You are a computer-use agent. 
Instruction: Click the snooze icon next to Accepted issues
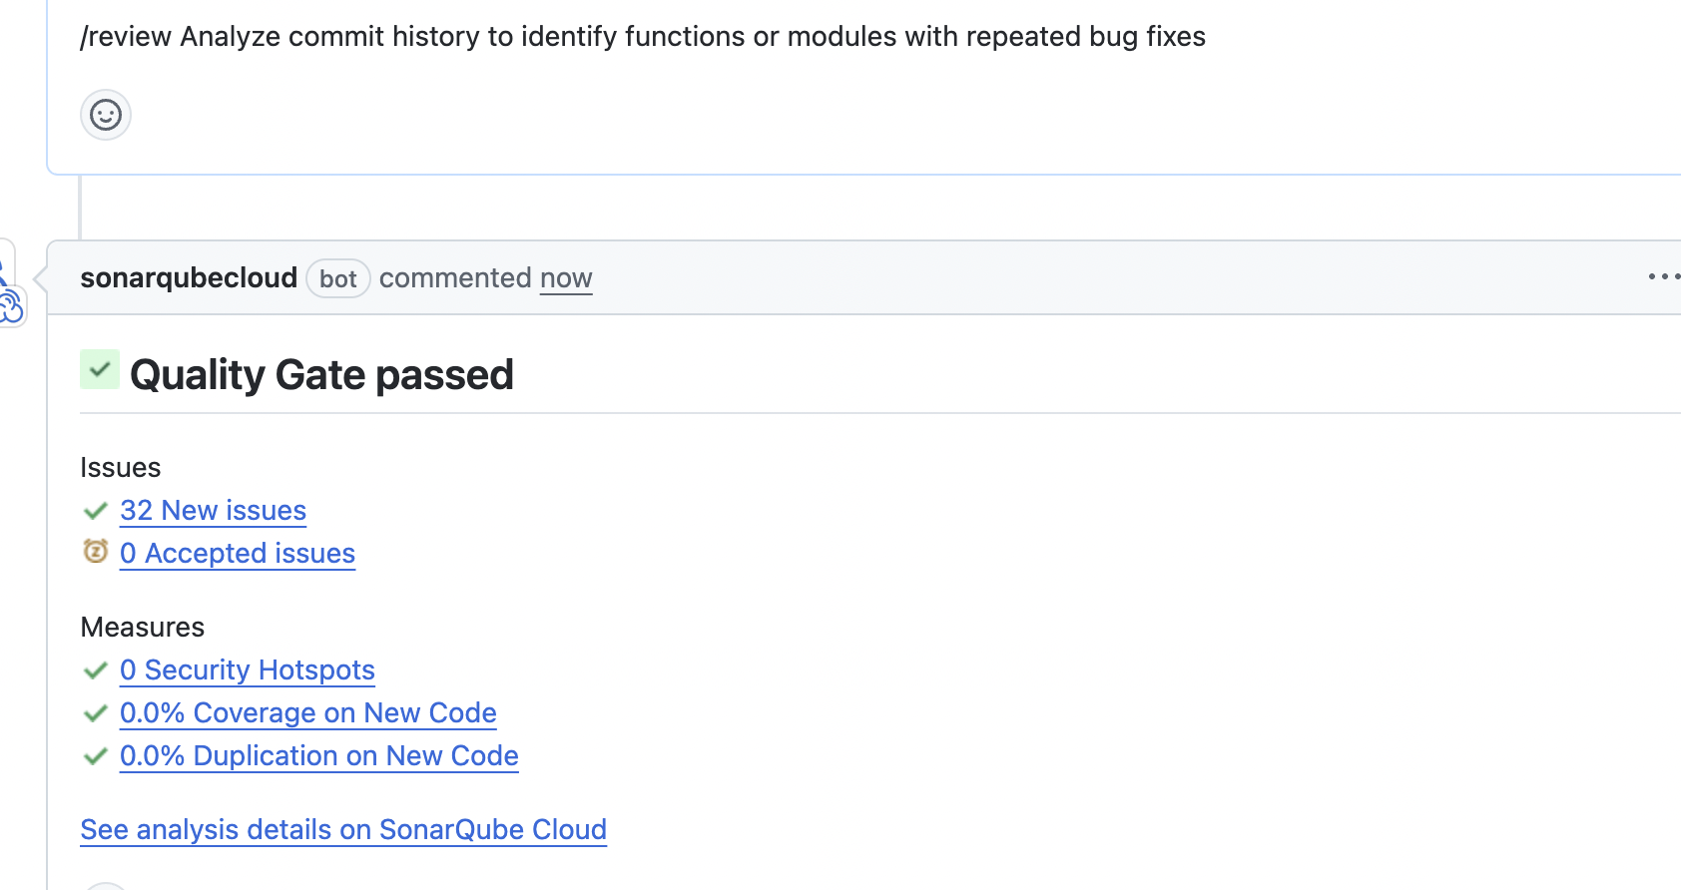[x=95, y=551]
